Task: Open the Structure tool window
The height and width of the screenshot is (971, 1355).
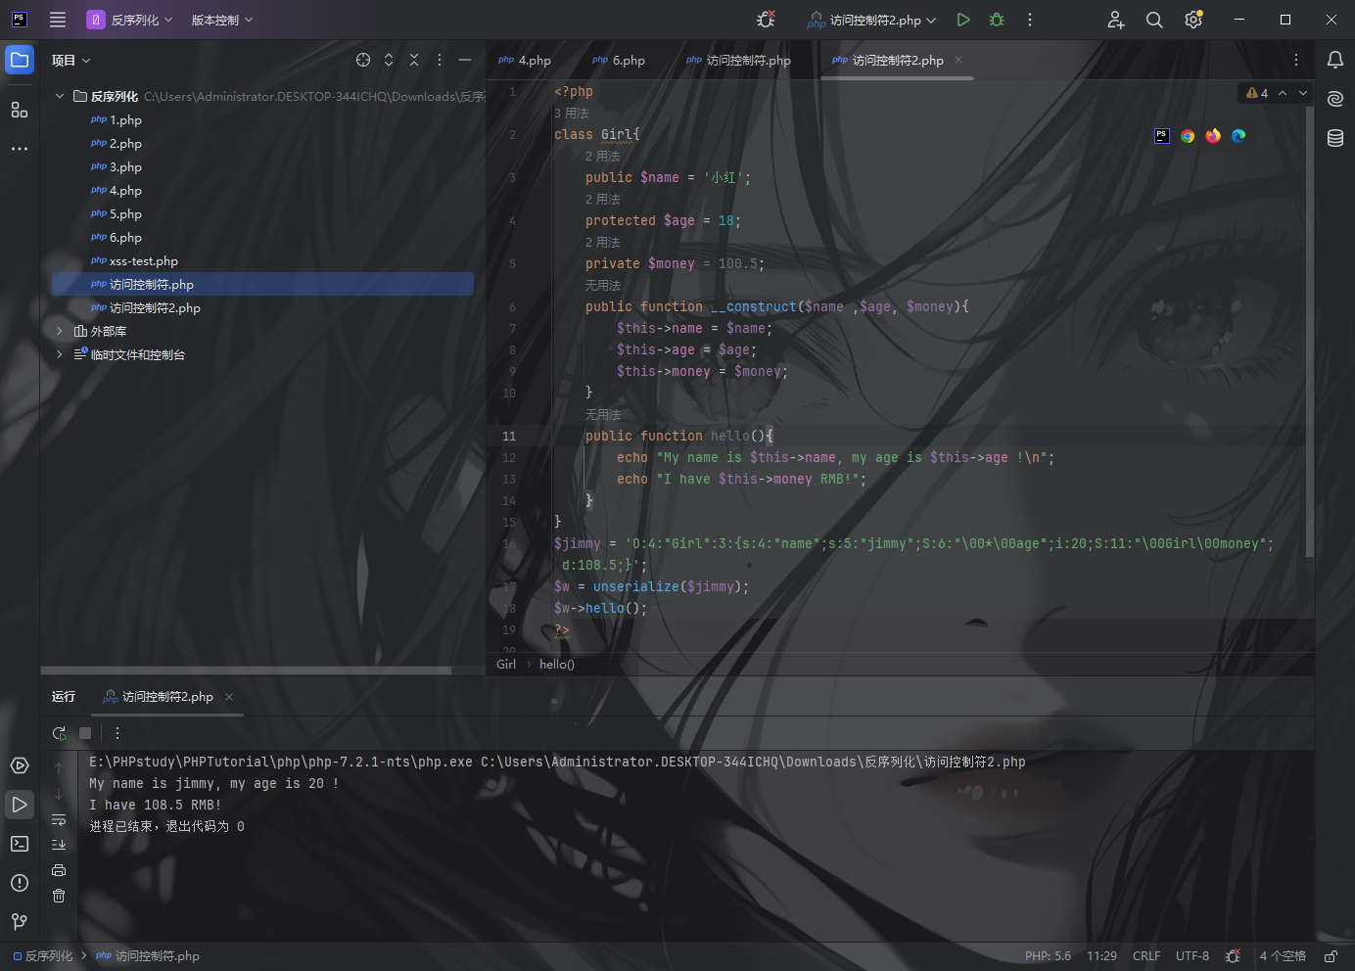Action: pos(20,110)
